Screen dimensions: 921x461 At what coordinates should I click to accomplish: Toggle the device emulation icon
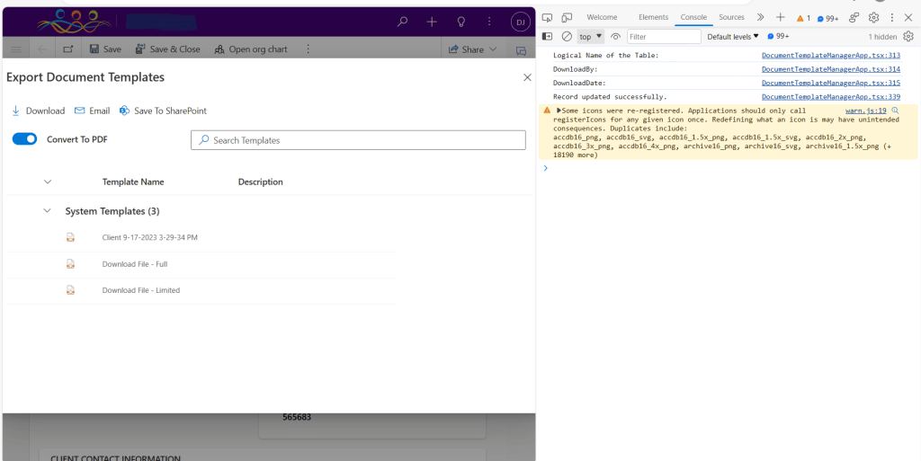567,17
